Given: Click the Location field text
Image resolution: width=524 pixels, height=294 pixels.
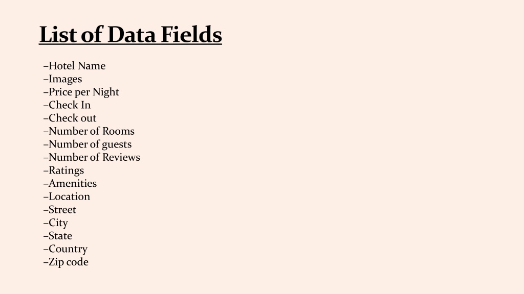Looking at the screenshot, I should pos(67,197).
